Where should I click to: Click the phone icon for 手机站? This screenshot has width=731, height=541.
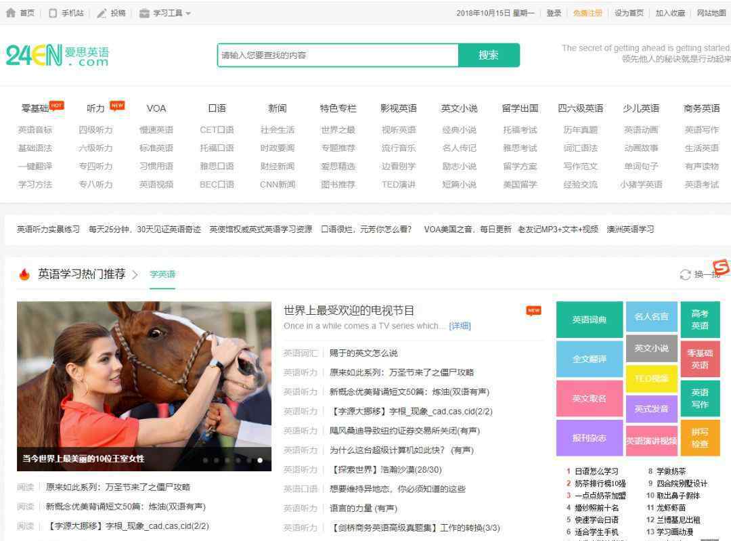click(x=53, y=13)
